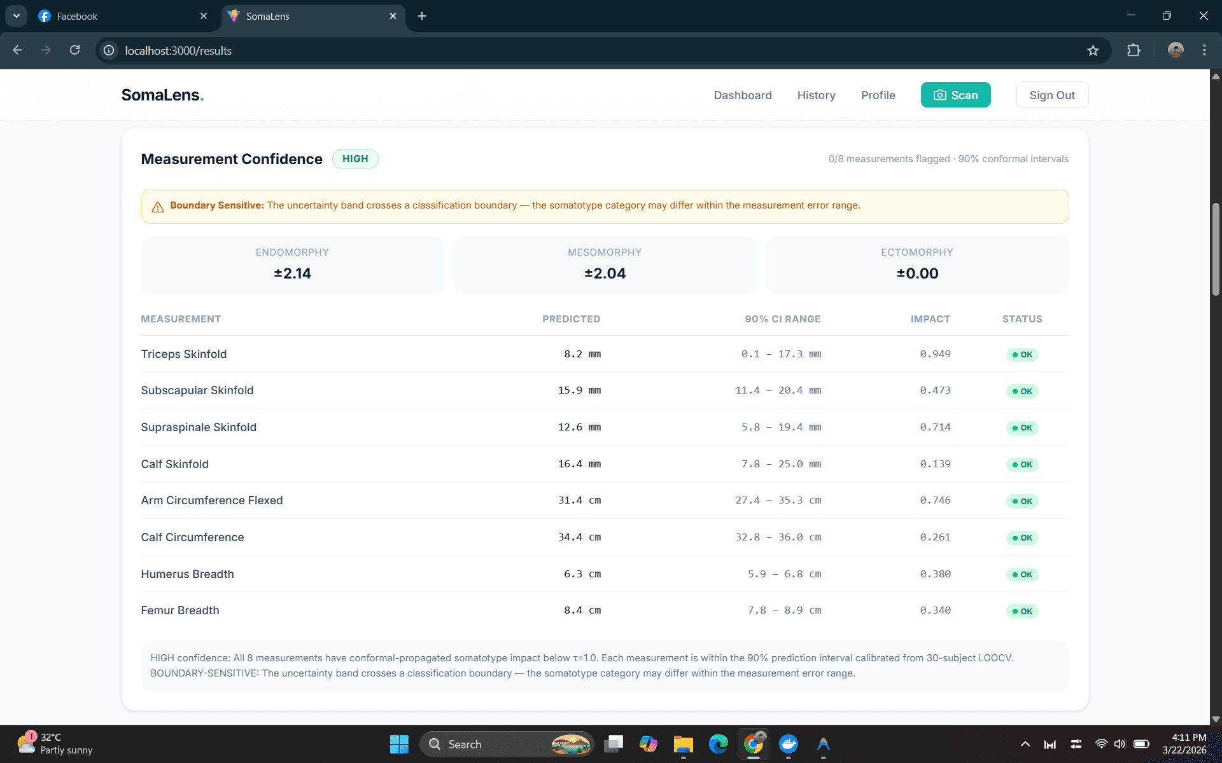The width and height of the screenshot is (1222, 763).
Task: Open the taskbar clock and calendar
Action: click(x=1184, y=743)
